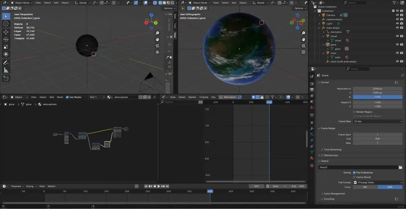
Task: Open Key menu in graph editor
Action: point(213,97)
